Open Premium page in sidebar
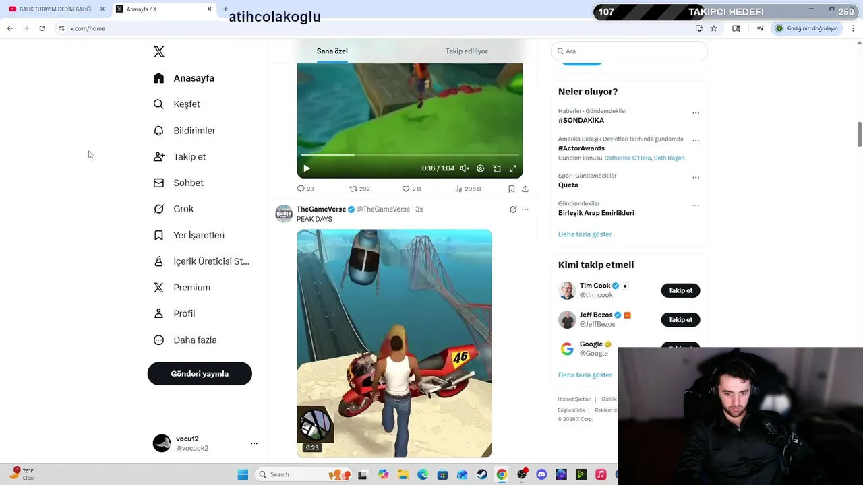The image size is (863, 485). (181, 288)
